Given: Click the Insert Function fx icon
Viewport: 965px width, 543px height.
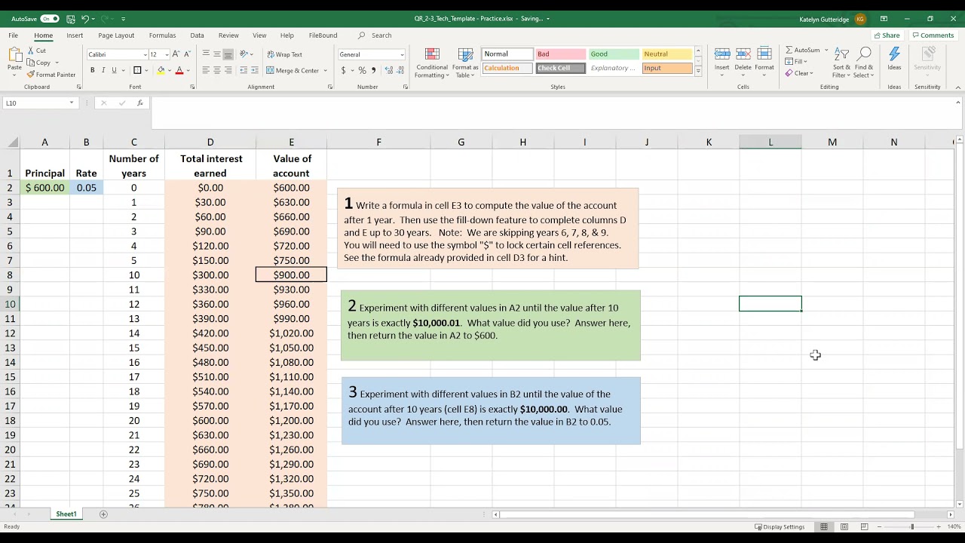Looking at the screenshot, I should 140,103.
